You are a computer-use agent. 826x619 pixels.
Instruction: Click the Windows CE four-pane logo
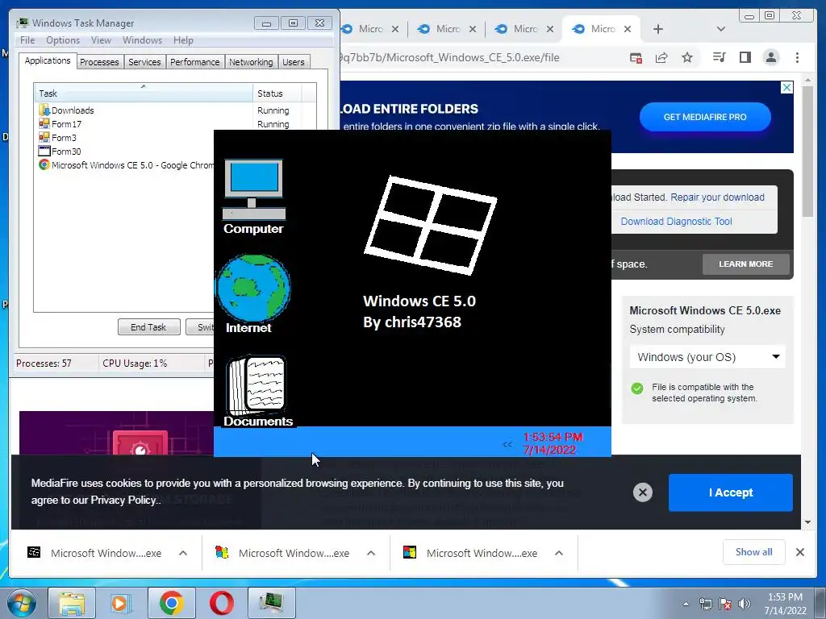(431, 225)
